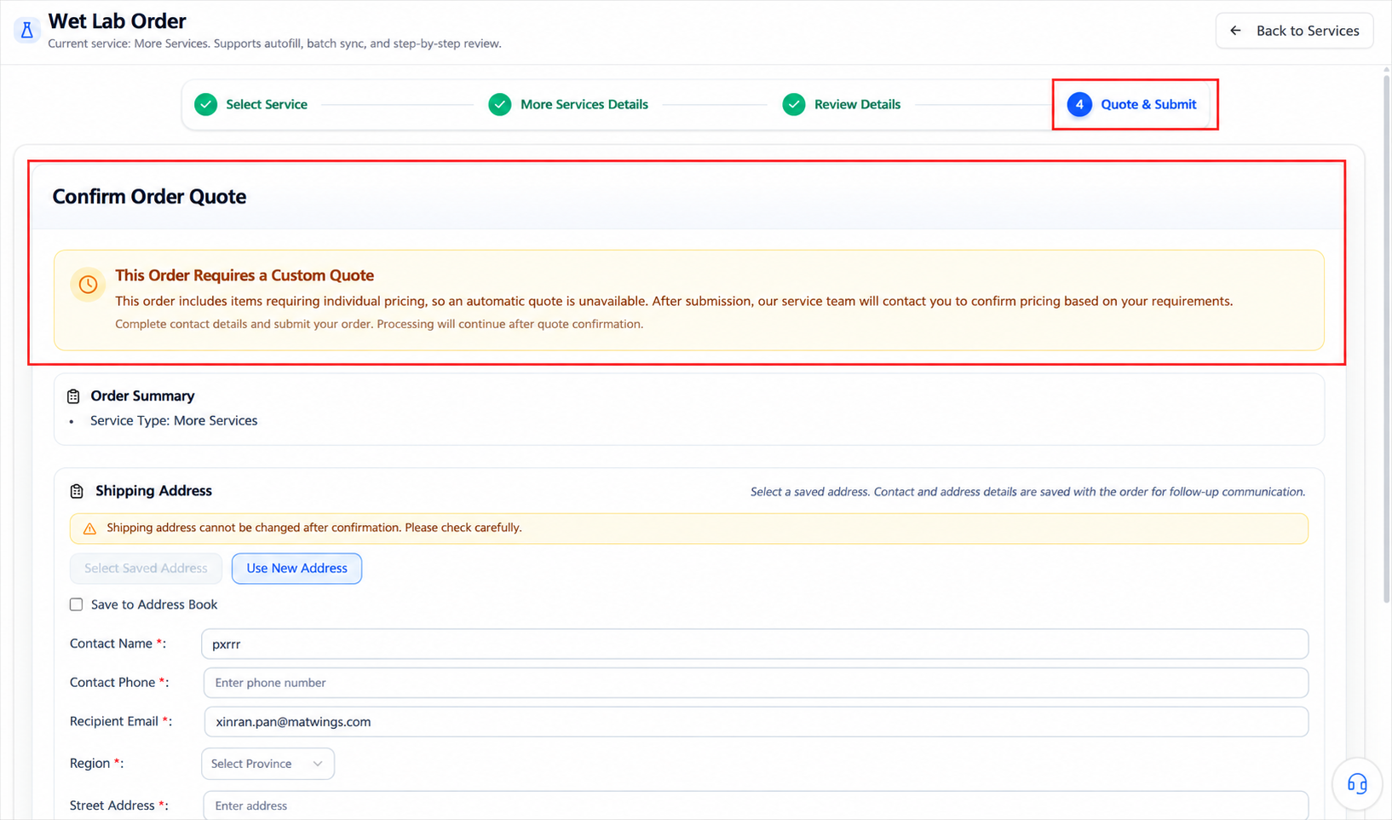Click the 'Order Summary' heading text
The height and width of the screenshot is (820, 1392).
pos(142,396)
